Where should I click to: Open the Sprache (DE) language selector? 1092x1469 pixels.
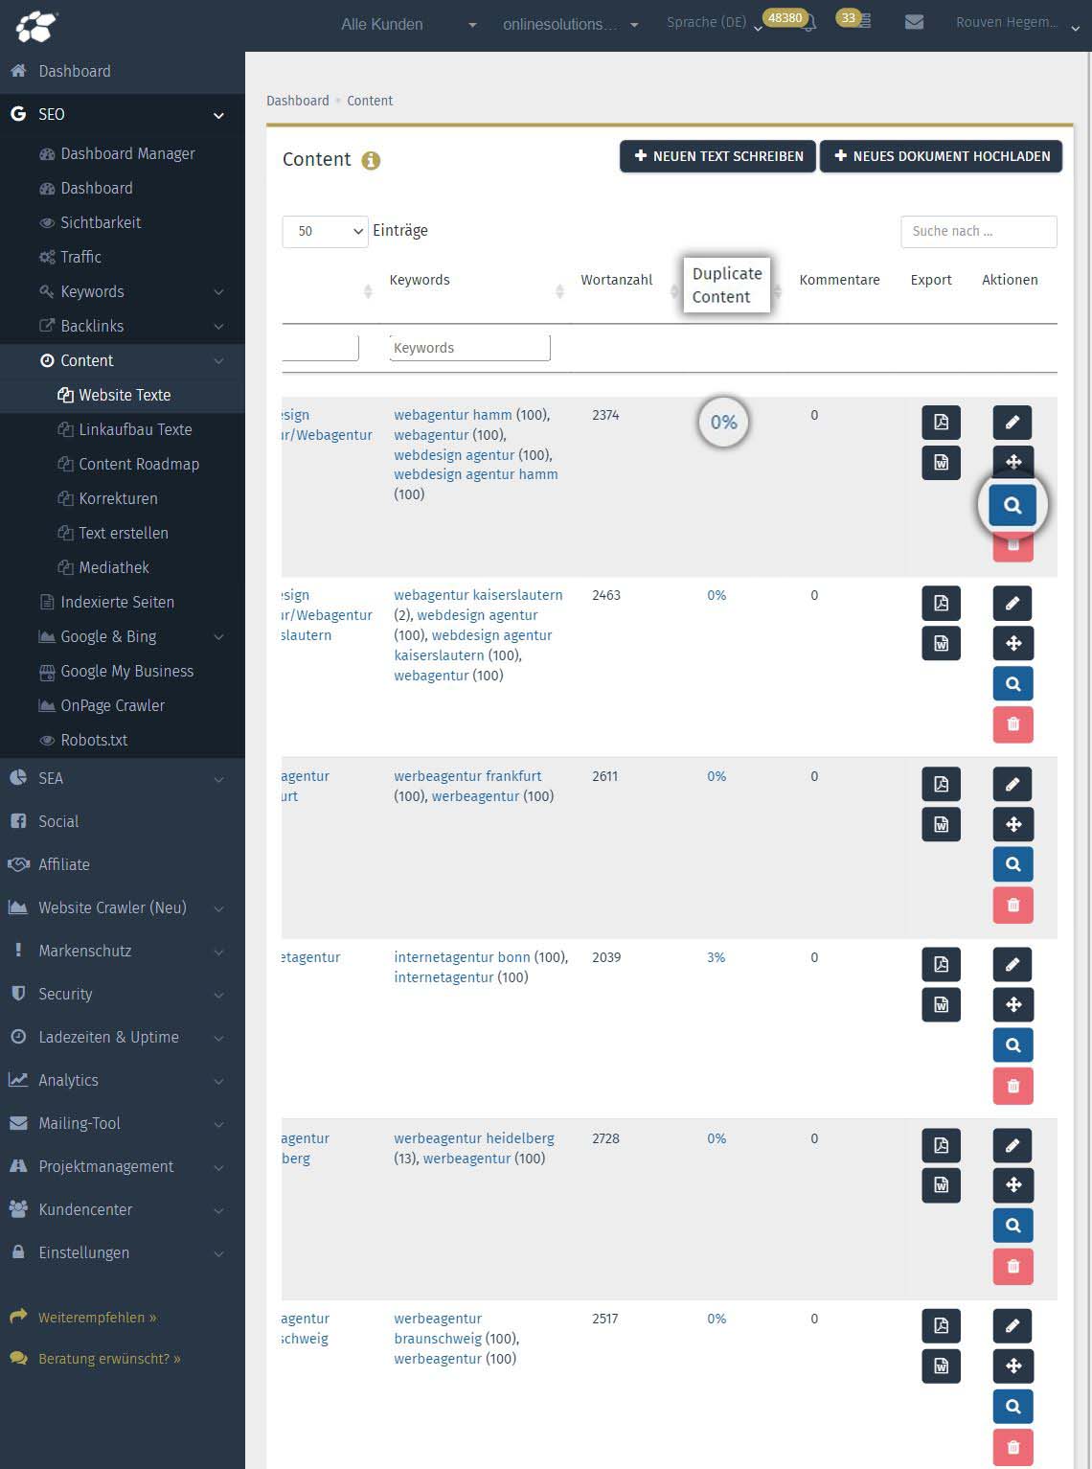click(714, 22)
